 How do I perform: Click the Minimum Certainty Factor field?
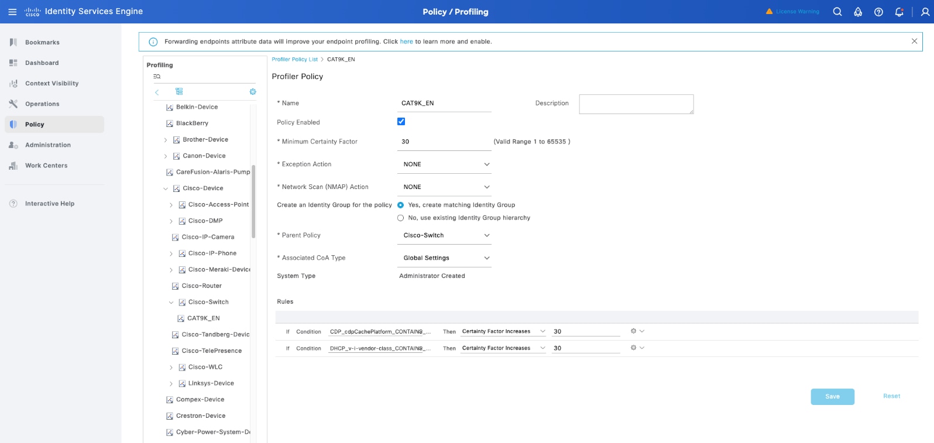(444, 142)
